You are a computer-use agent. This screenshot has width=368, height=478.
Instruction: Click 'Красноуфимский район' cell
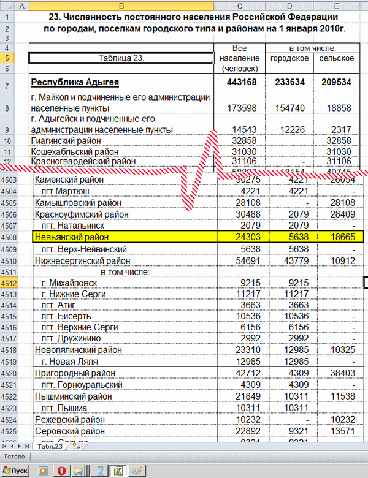pyautogui.click(x=125, y=214)
